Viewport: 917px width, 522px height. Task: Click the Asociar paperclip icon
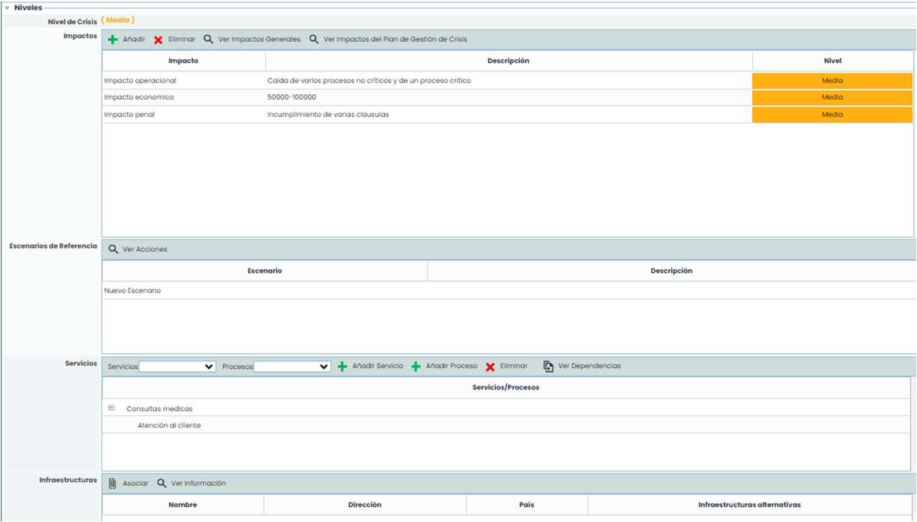tap(112, 484)
